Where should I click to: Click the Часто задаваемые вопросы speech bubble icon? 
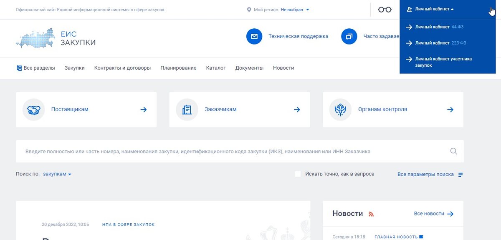click(x=349, y=36)
